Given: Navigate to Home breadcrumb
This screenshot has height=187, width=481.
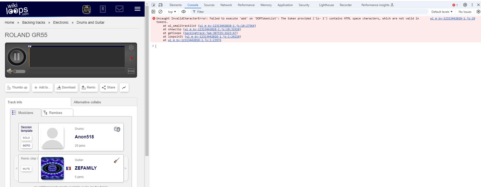Looking at the screenshot, I should (9, 22).
